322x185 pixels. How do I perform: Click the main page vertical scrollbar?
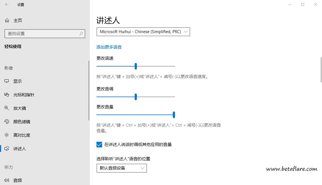[x=321, y=69]
